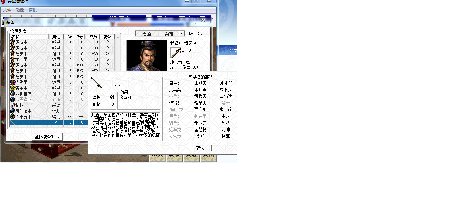The width and height of the screenshot is (451, 204).
Task: Click the 太平要术 book icon
Action: point(12,117)
